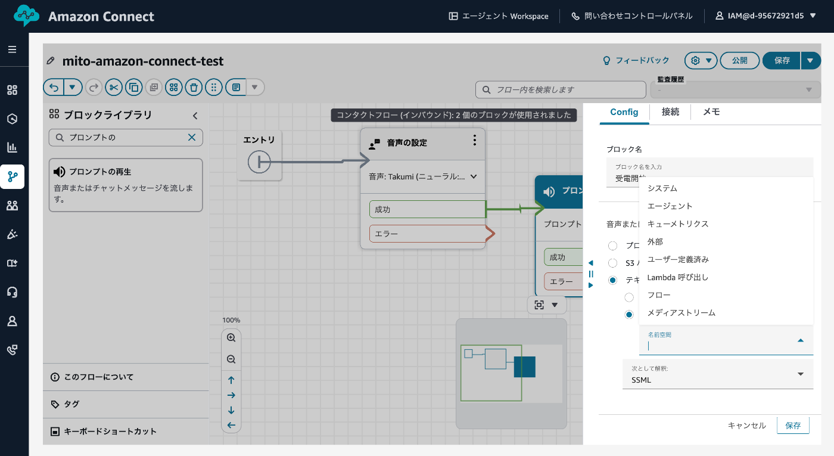Click 保存 in the config panel
Viewport: 834px width, 456px height.
[x=793, y=426]
